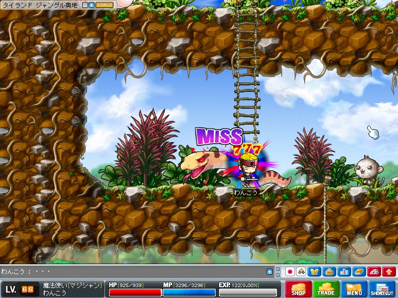Expand the minimap with plus button
The image size is (398, 298).
[x=92, y=5]
